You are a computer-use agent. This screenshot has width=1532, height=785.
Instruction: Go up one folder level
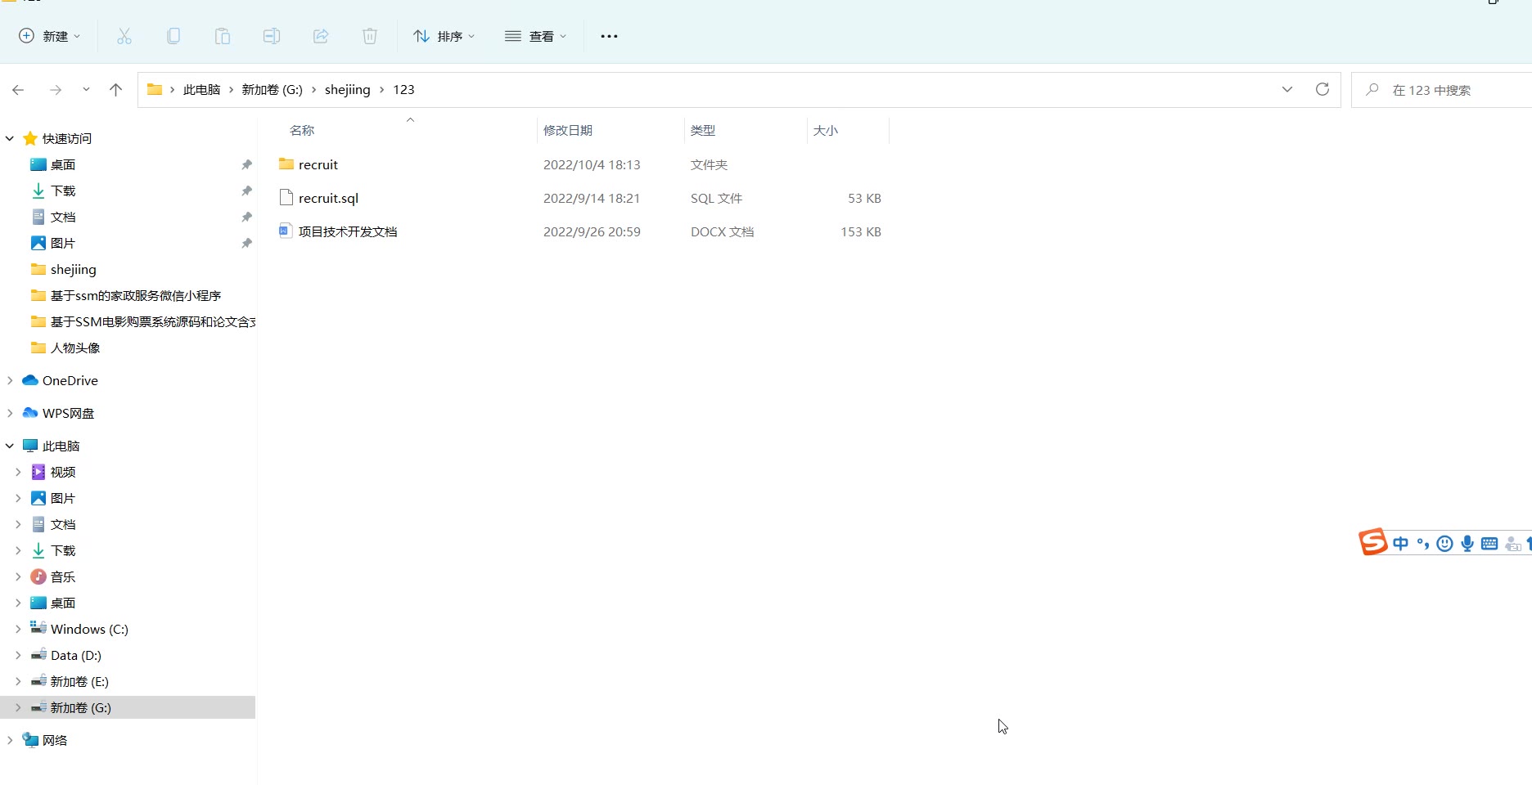coord(116,90)
